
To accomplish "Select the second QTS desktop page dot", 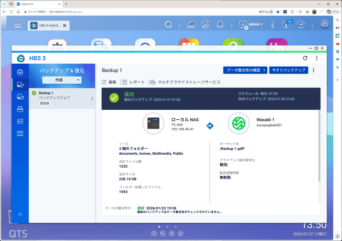I will coord(167,227).
